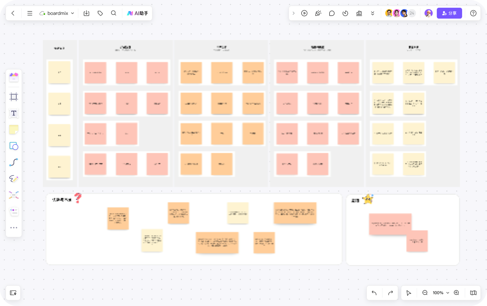The image size is (487, 306).
Task: Open current user profile avatar
Action: pyautogui.click(x=428, y=13)
